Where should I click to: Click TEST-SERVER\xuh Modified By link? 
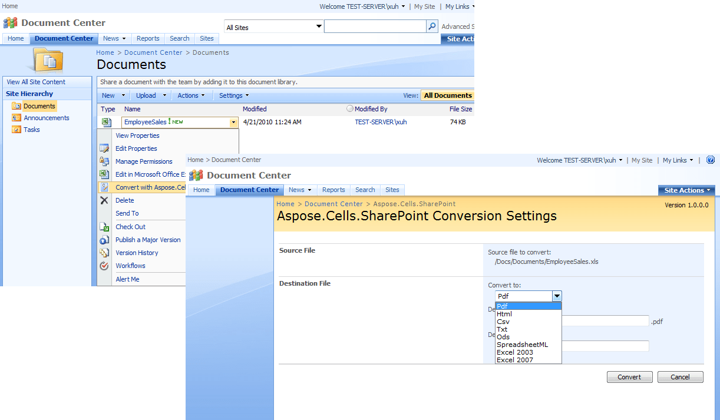pos(381,122)
